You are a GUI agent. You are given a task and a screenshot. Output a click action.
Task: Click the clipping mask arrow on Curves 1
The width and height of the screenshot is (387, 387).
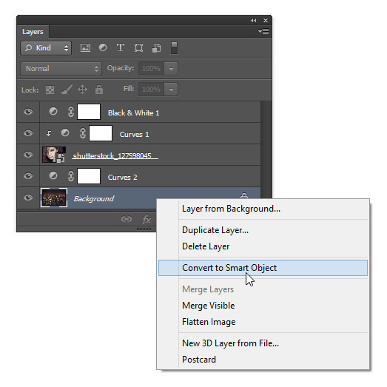pyautogui.click(x=49, y=133)
